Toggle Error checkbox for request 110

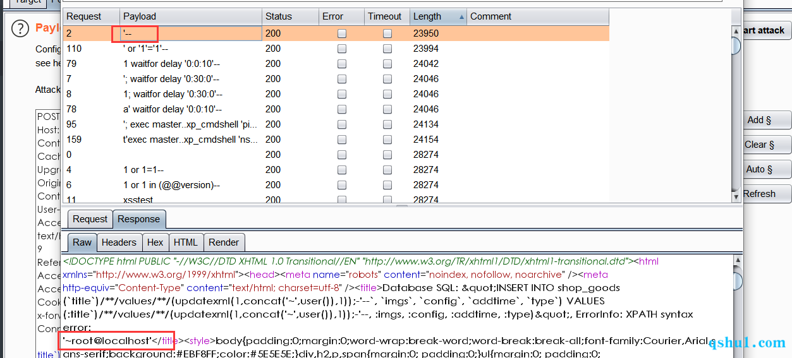tap(342, 49)
